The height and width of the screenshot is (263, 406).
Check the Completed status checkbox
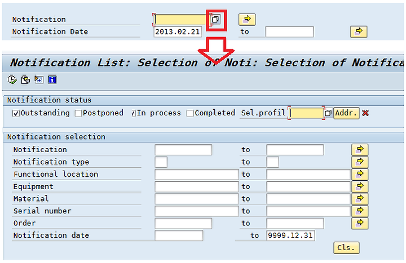[x=190, y=113]
